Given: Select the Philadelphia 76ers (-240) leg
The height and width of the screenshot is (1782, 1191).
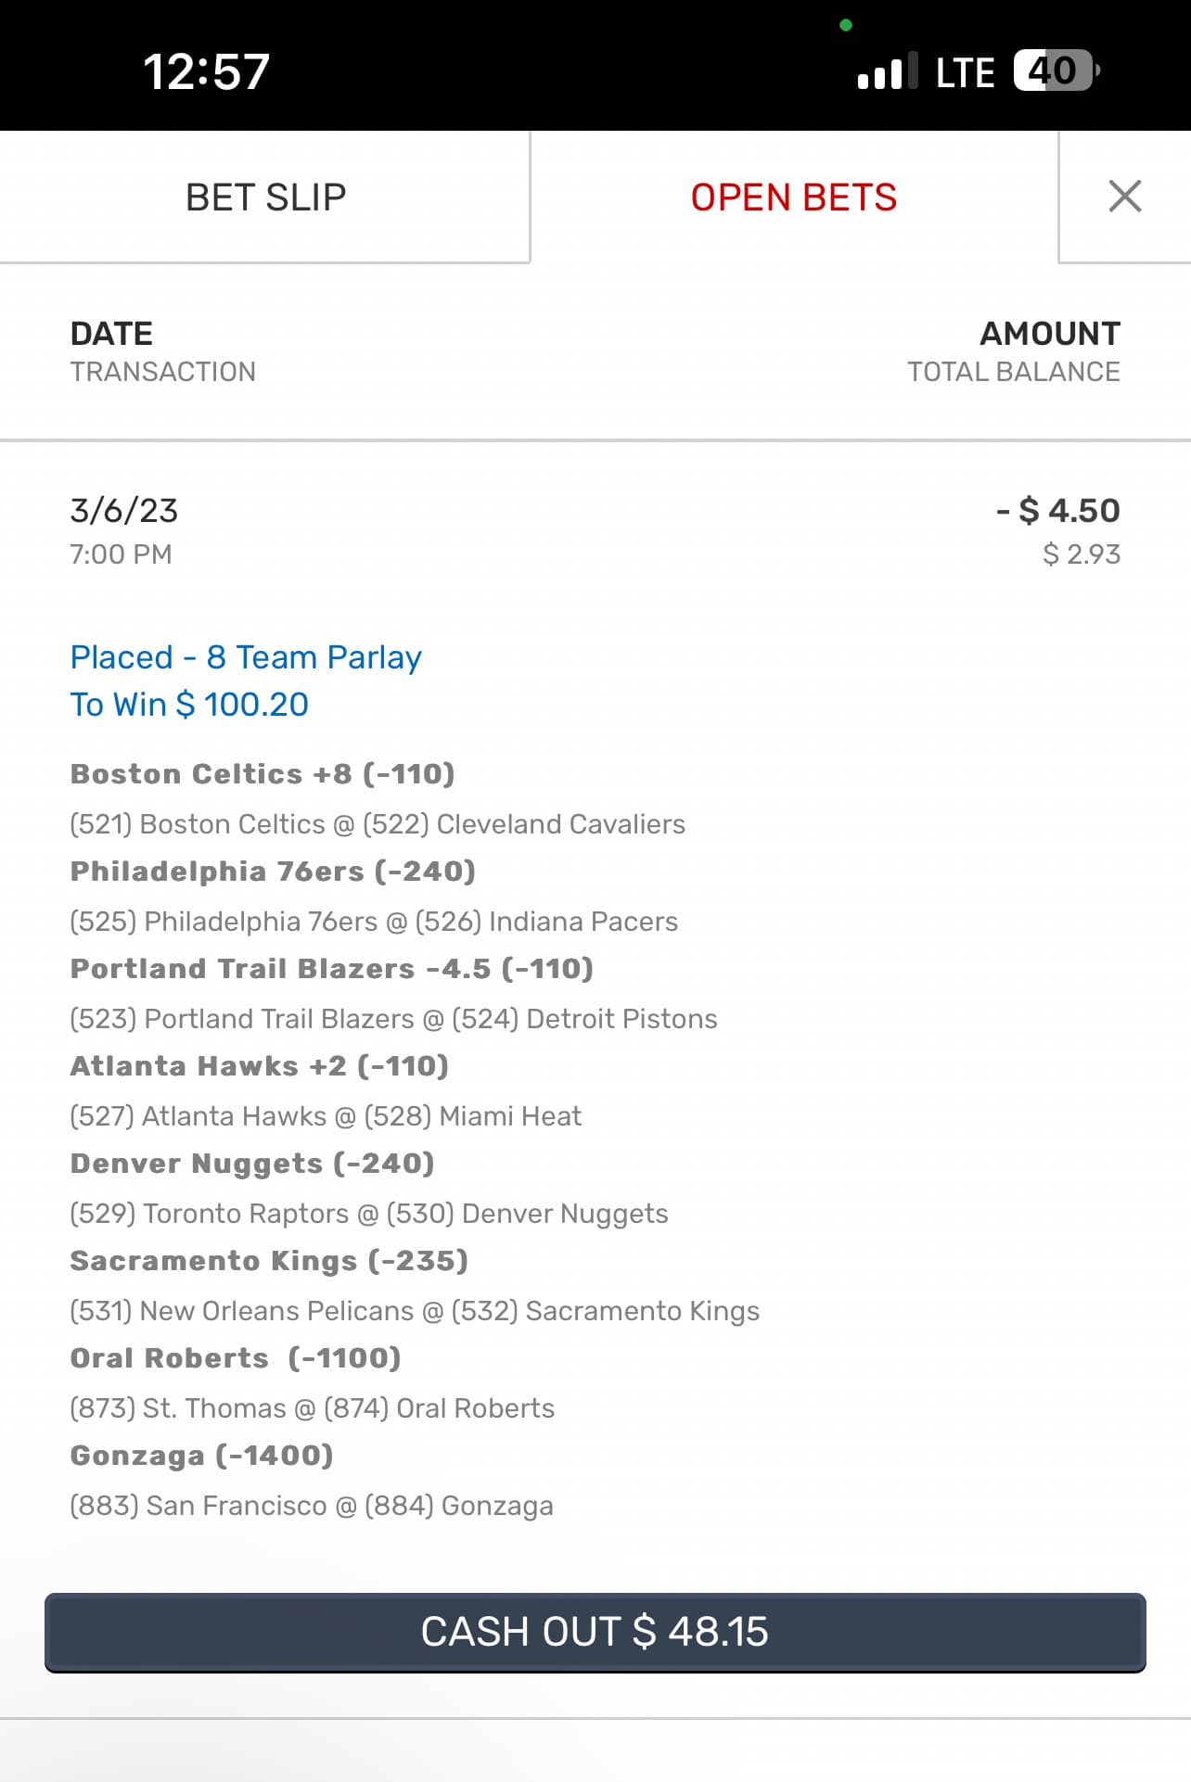Looking at the screenshot, I should [x=273, y=872].
